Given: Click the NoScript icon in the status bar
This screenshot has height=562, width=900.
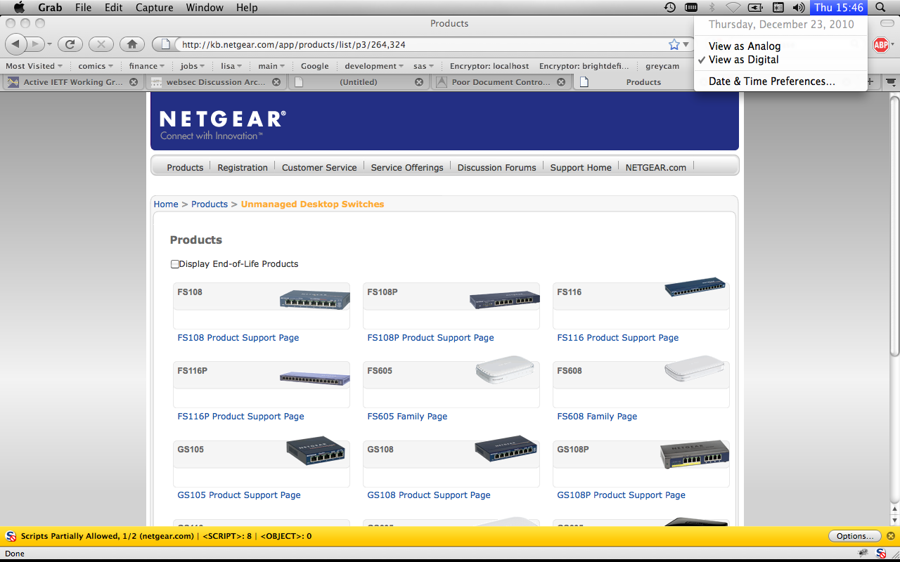Looking at the screenshot, I should point(880,554).
